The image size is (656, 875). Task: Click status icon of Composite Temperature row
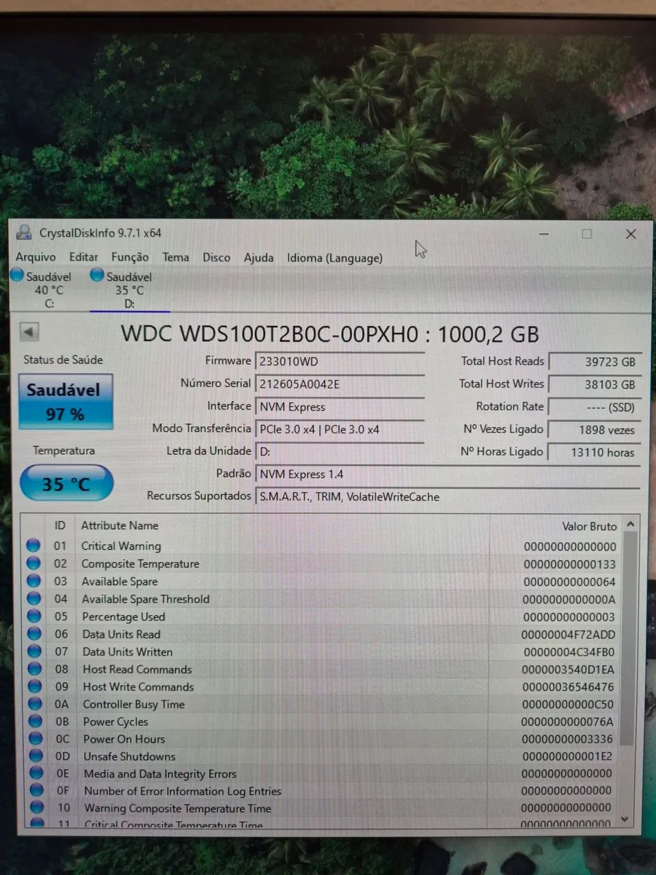(x=33, y=563)
